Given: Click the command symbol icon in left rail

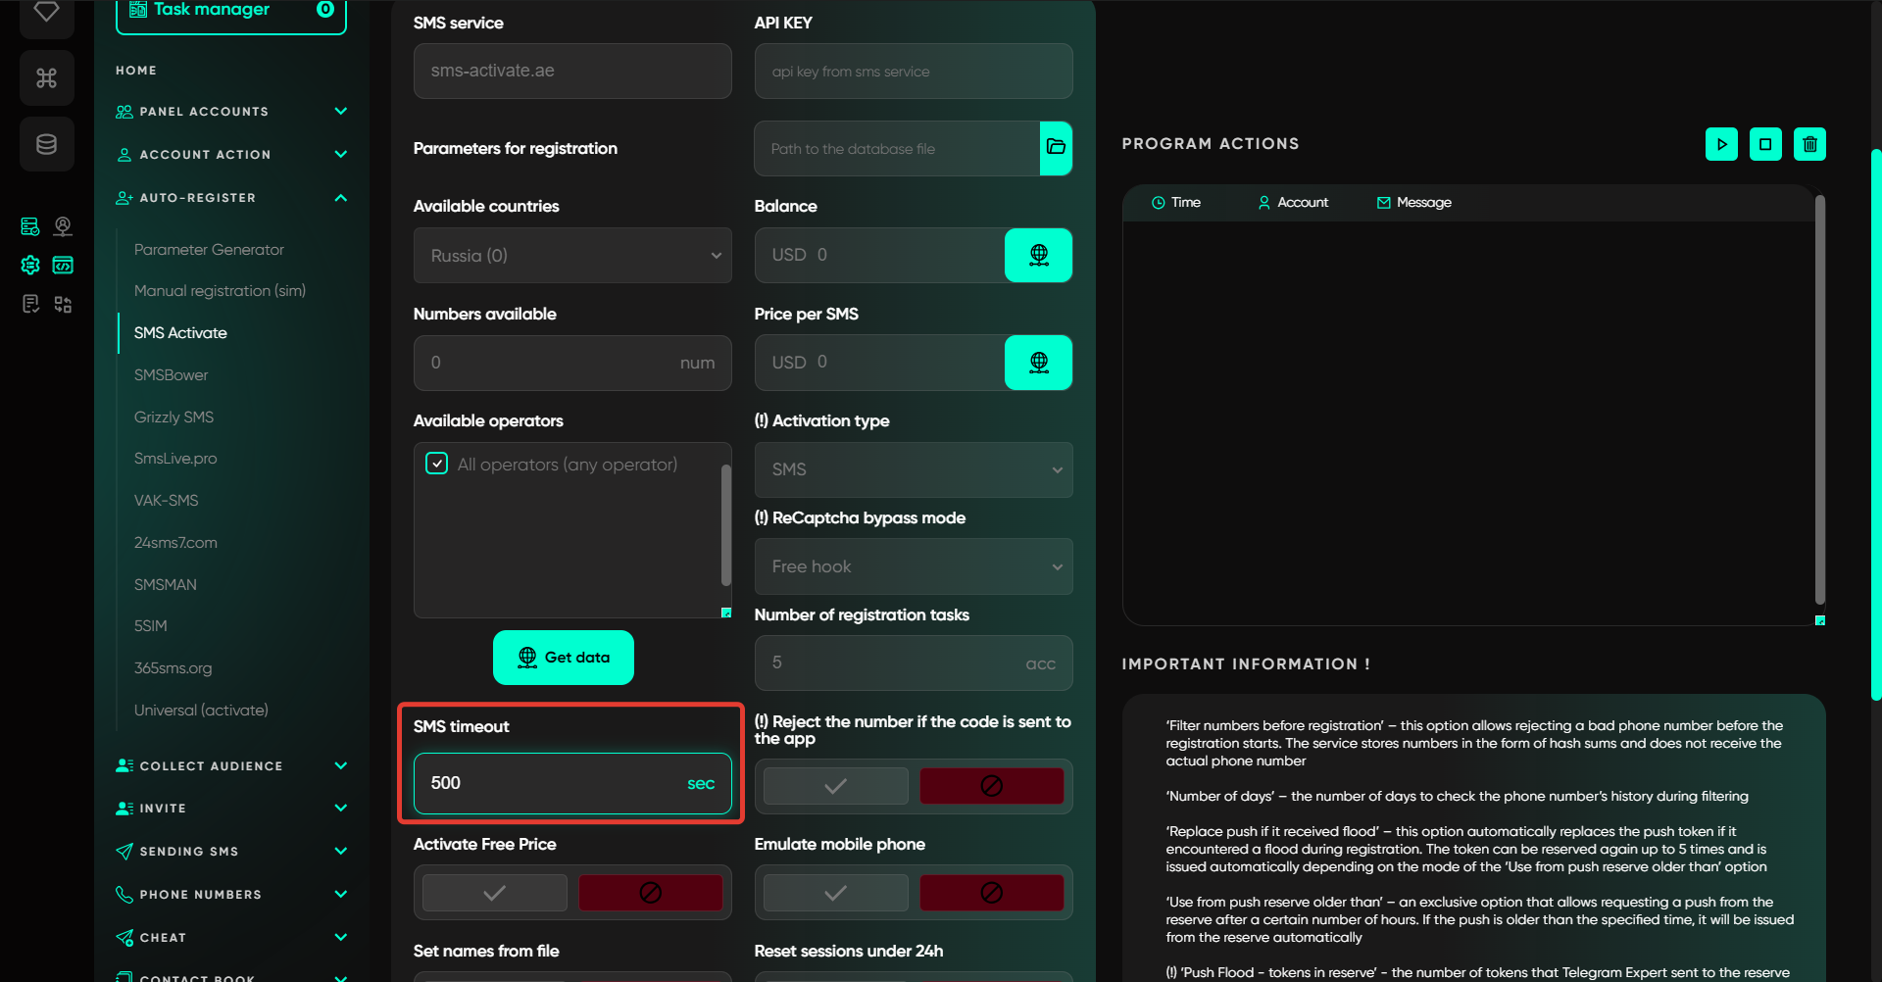Looking at the screenshot, I should [46, 77].
